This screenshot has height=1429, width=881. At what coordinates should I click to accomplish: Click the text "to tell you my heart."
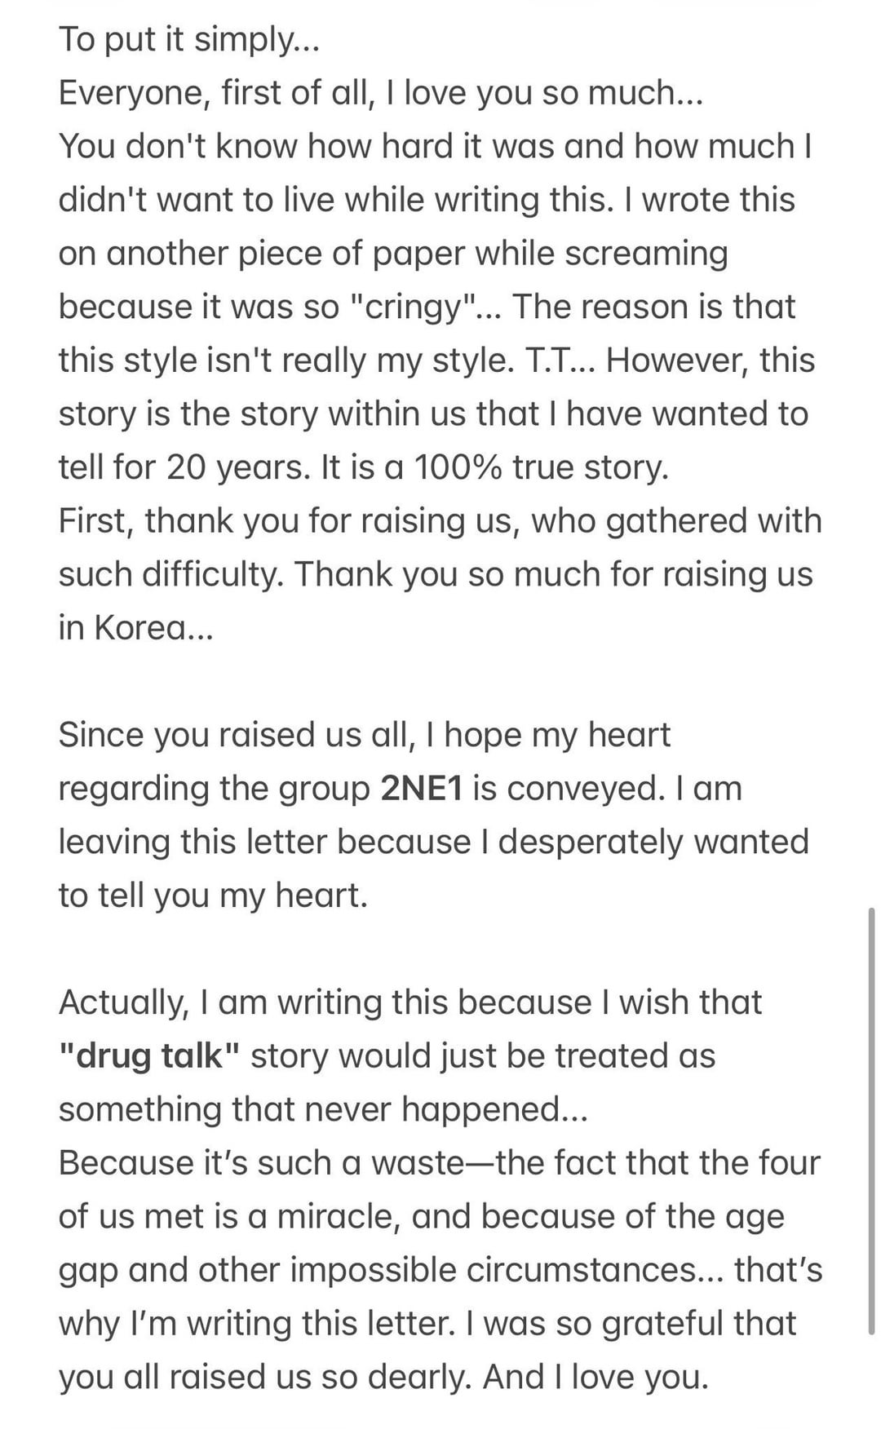tap(213, 896)
